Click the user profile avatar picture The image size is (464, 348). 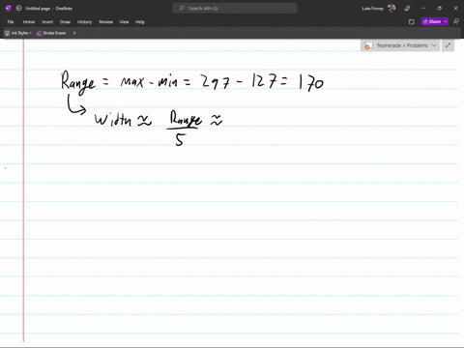point(391,9)
